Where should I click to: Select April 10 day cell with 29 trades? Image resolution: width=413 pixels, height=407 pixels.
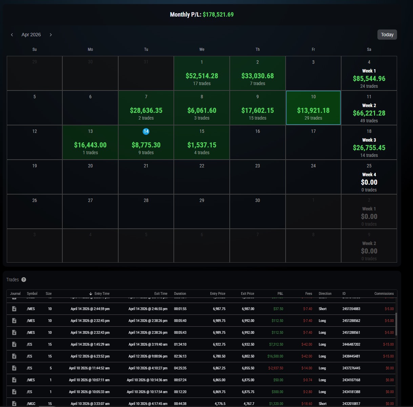[313, 108]
